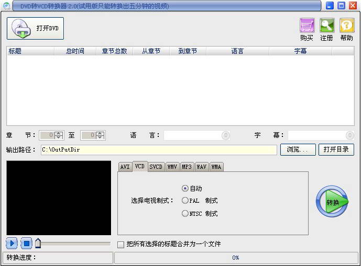Click the starting chapter number field
The width and height of the screenshot is (361, 266).
pos(48,135)
